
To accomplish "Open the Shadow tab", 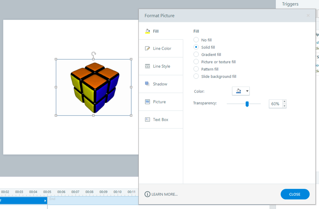I will click(161, 84).
